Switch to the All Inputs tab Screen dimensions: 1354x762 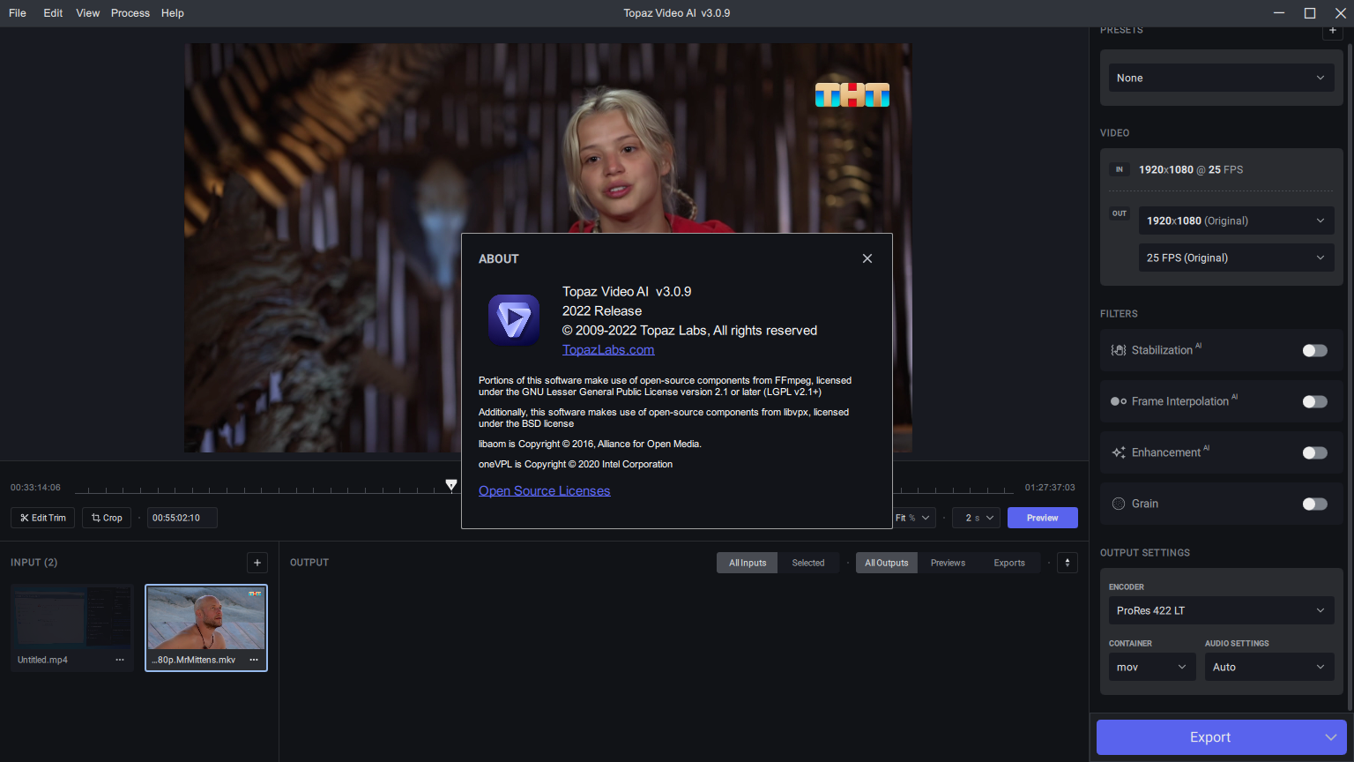[x=748, y=563]
